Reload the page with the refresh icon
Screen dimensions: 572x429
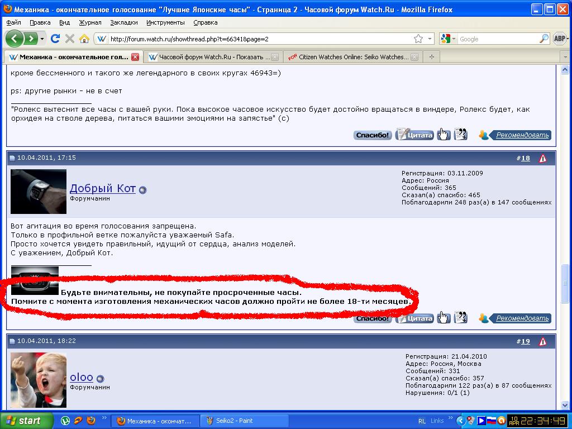click(55, 39)
